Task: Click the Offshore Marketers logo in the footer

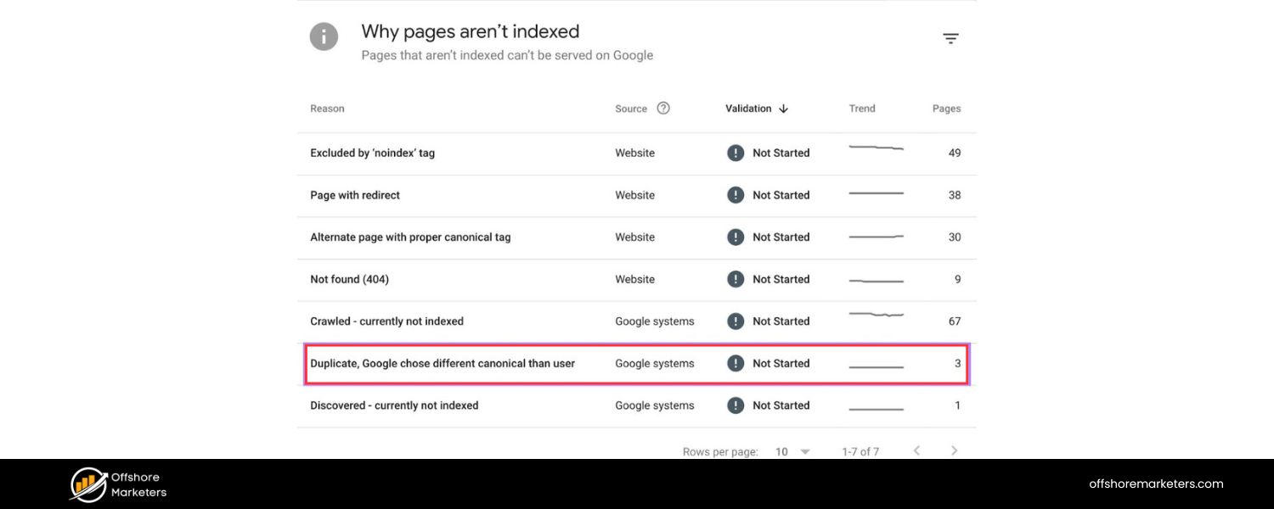Action: (117, 484)
